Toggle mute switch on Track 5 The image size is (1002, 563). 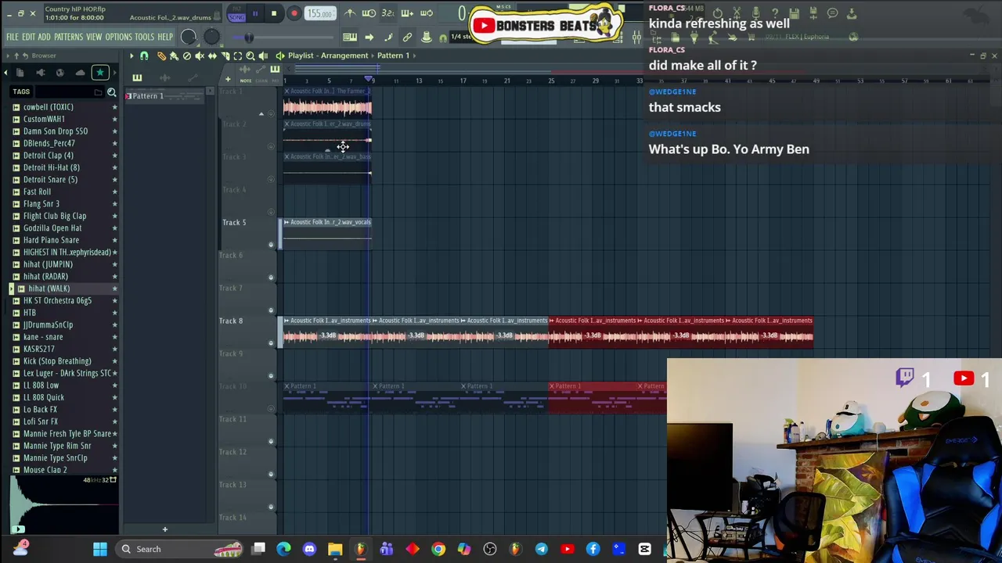(271, 245)
